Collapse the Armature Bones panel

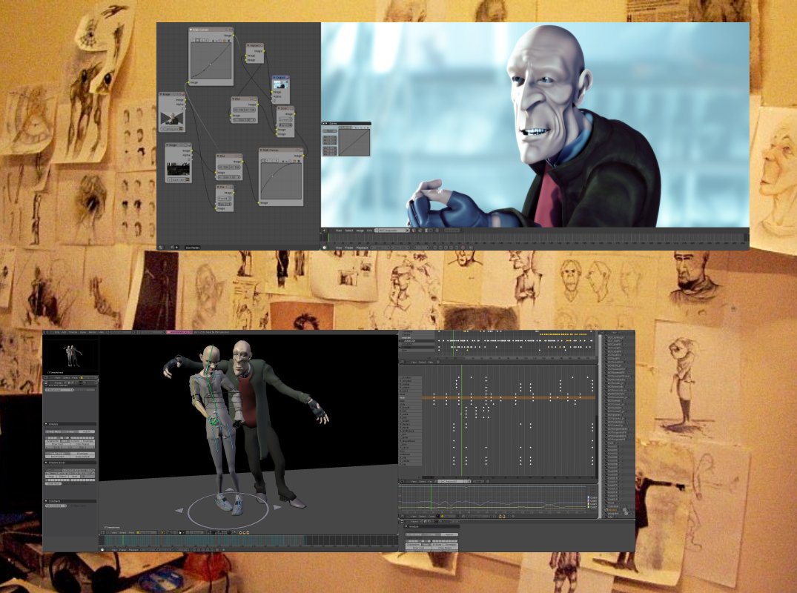(x=47, y=463)
